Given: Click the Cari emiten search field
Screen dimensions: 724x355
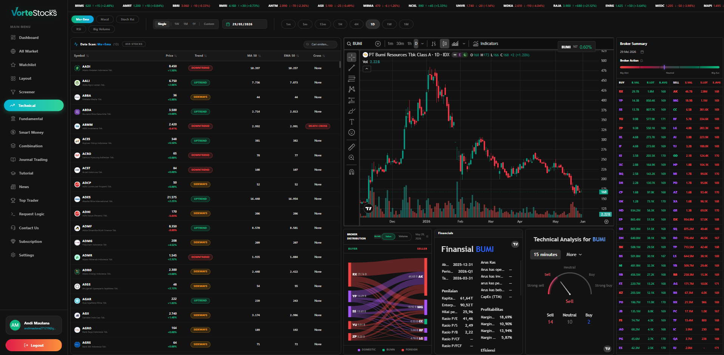Looking at the screenshot, I should 320,44.
